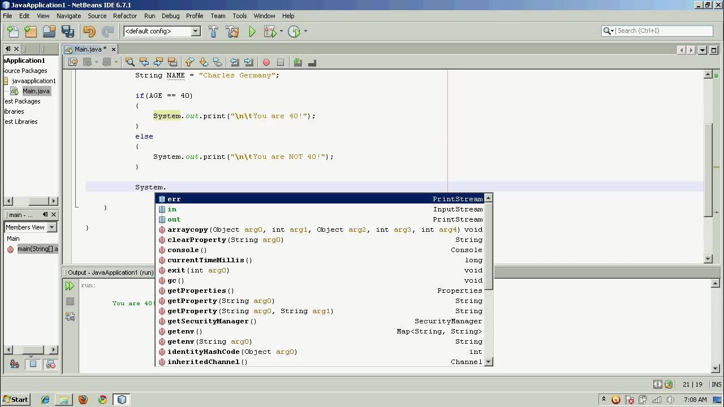Viewport: 724px width, 407px height.
Task: Open the Refactor menu
Action: 124,16
